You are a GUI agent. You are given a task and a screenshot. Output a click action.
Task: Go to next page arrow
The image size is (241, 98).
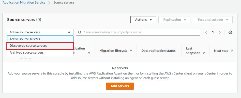(220, 32)
